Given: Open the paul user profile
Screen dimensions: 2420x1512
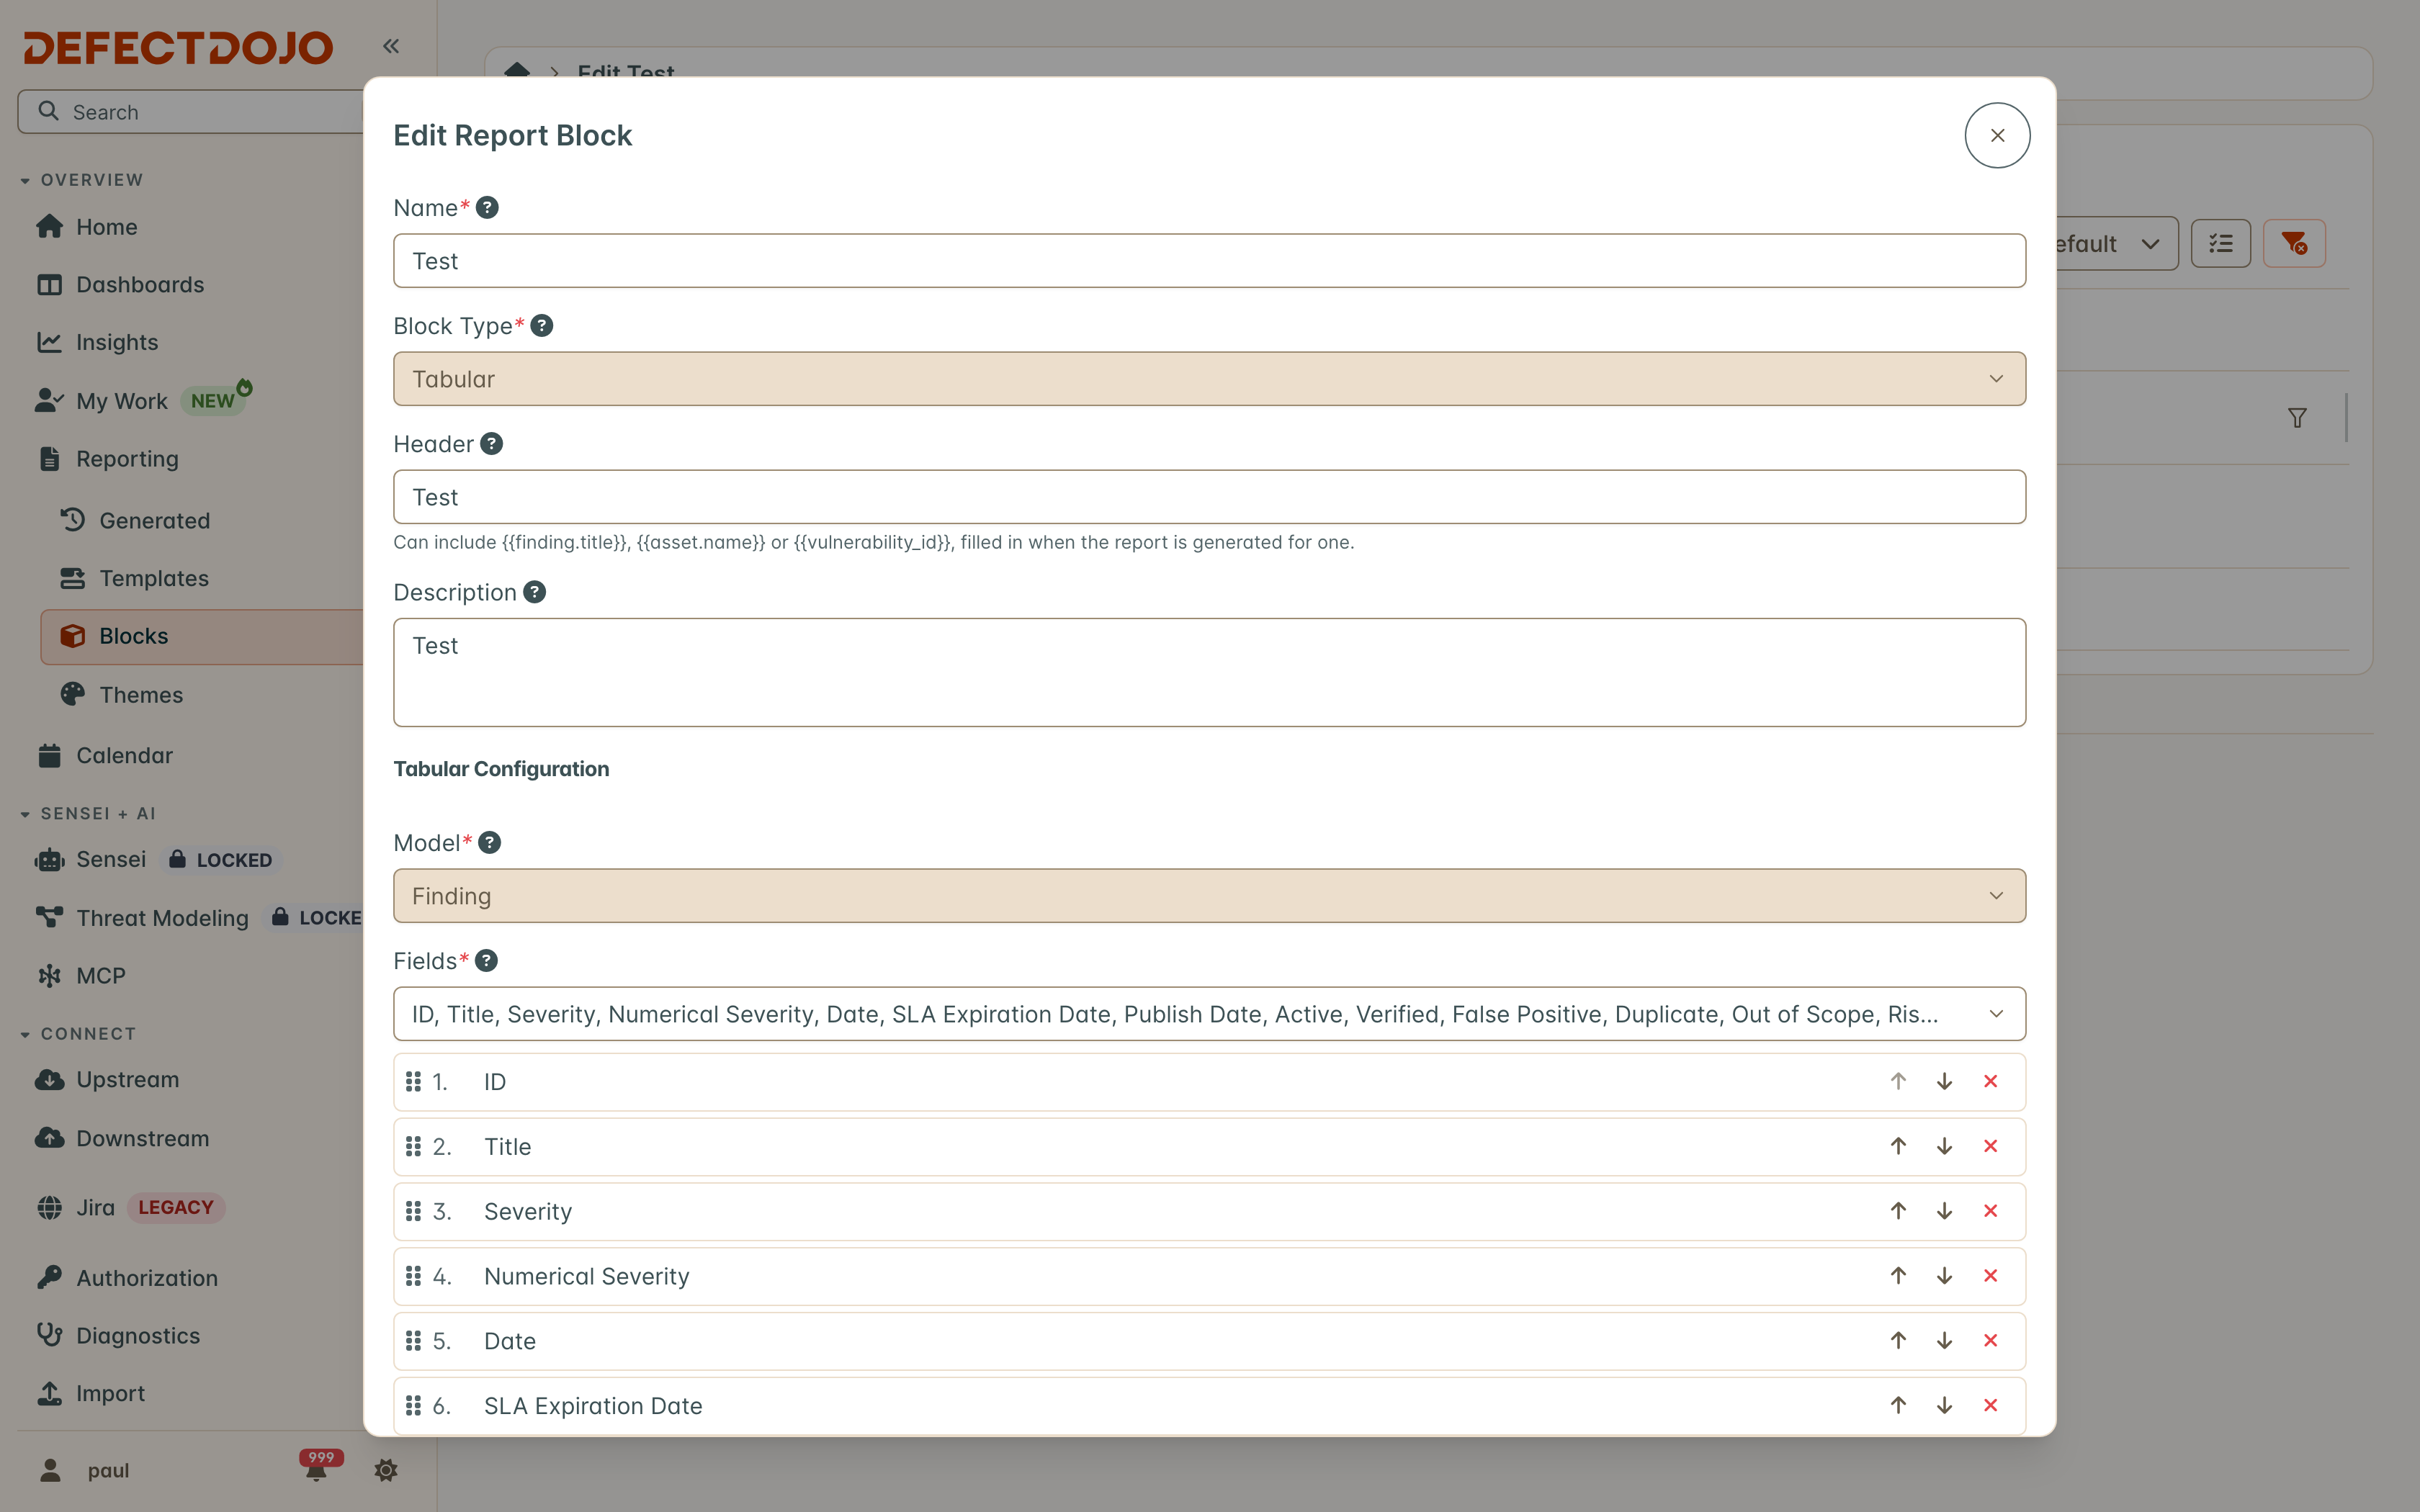Looking at the screenshot, I should [x=85, y=1470].
